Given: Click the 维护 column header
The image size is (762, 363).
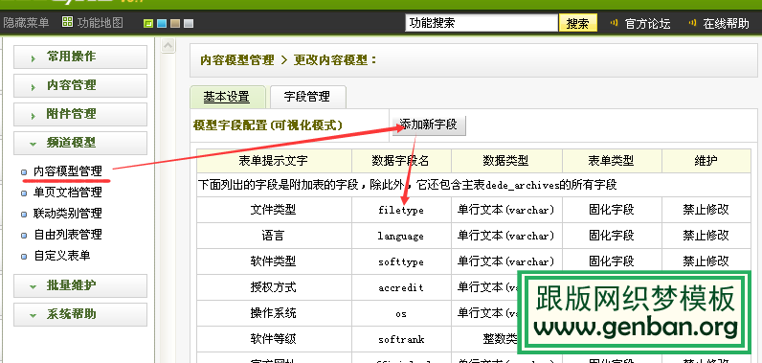Looking at the screenshot, I should tap(706, 161).
